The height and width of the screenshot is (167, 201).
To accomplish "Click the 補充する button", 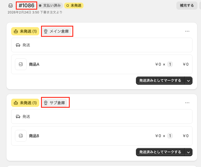I will pyautogui.click(x=187, y=6).
